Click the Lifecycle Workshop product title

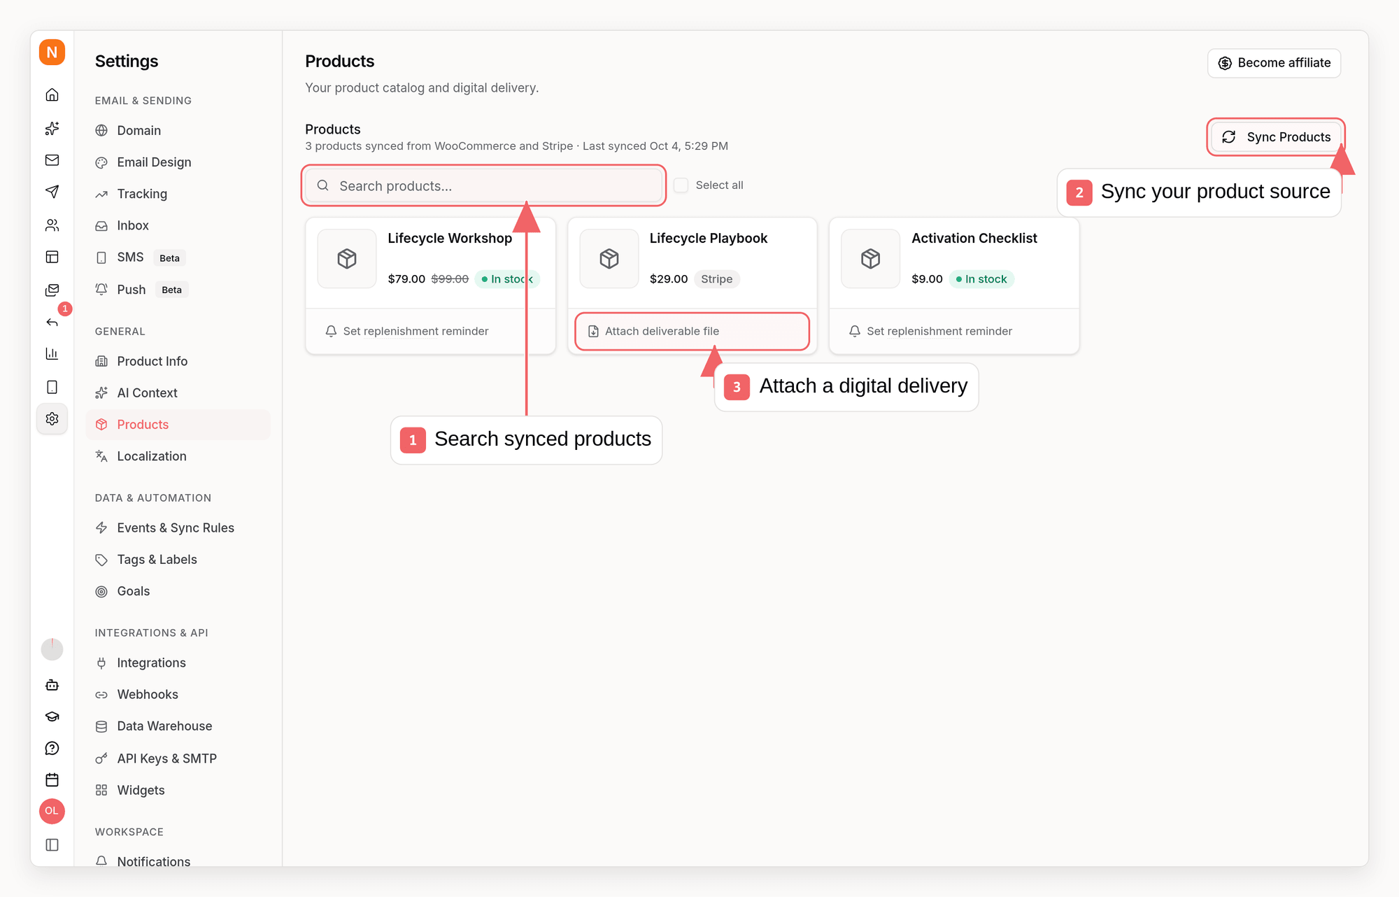(450, 238)
